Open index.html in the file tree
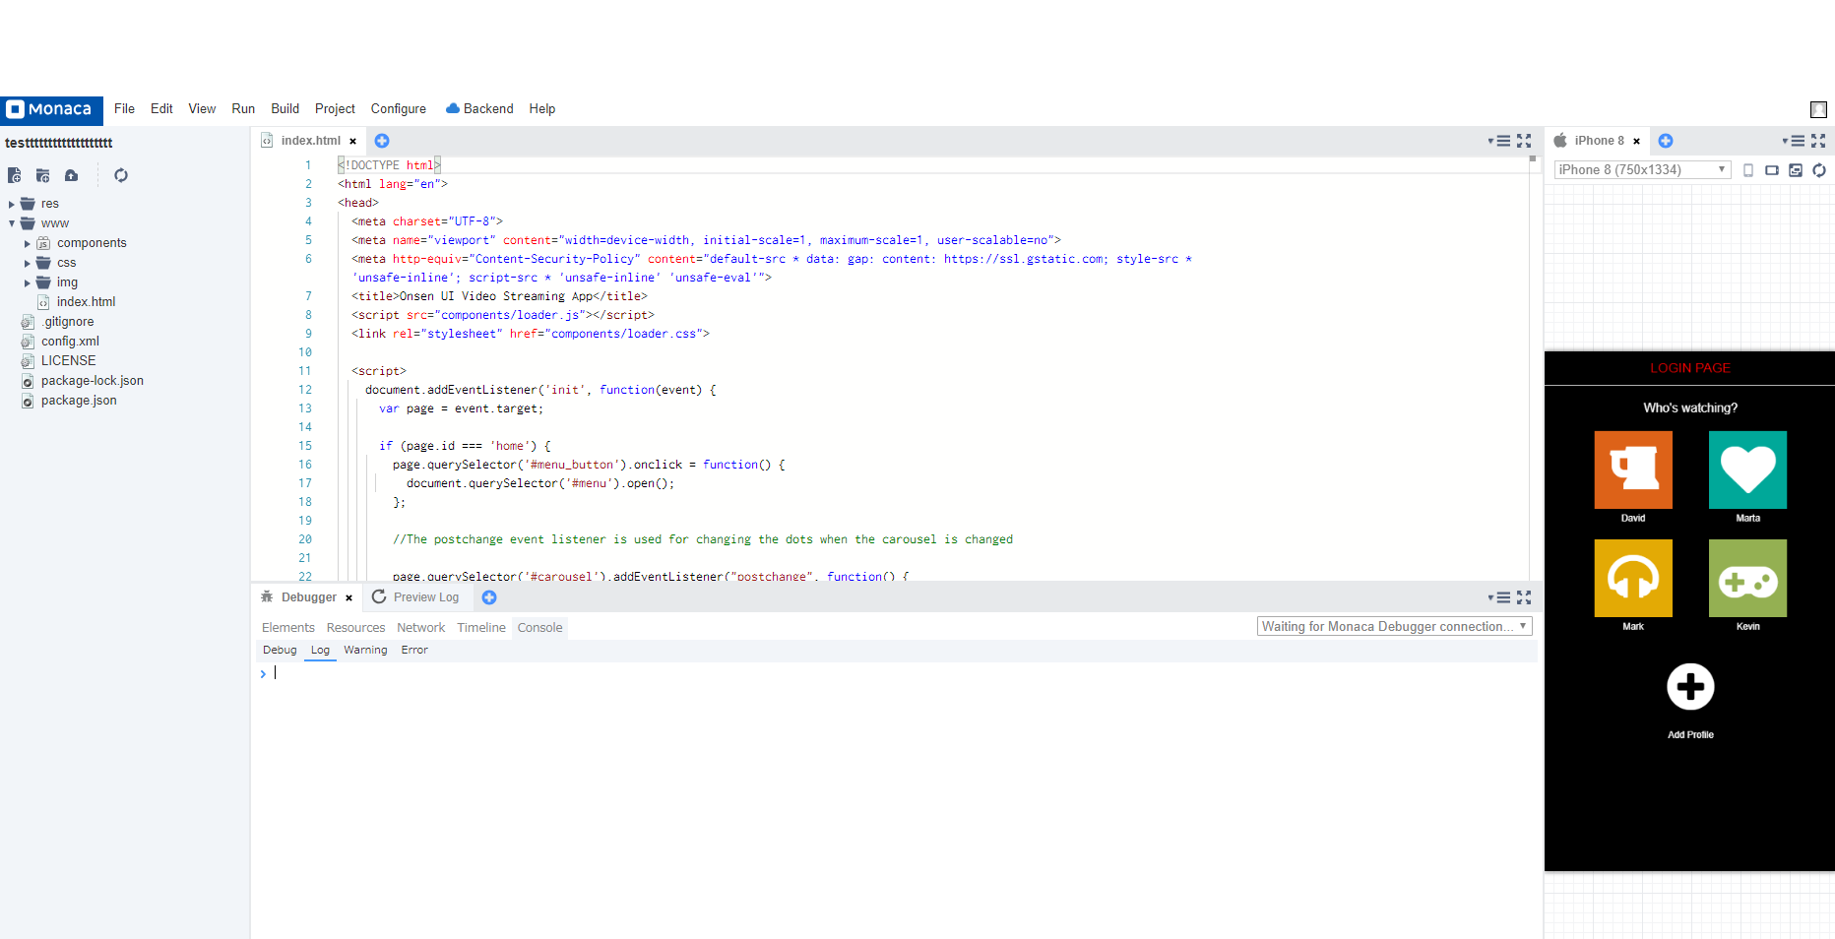Viewport: 1835px width, 939px height. (x=86, y=302)
